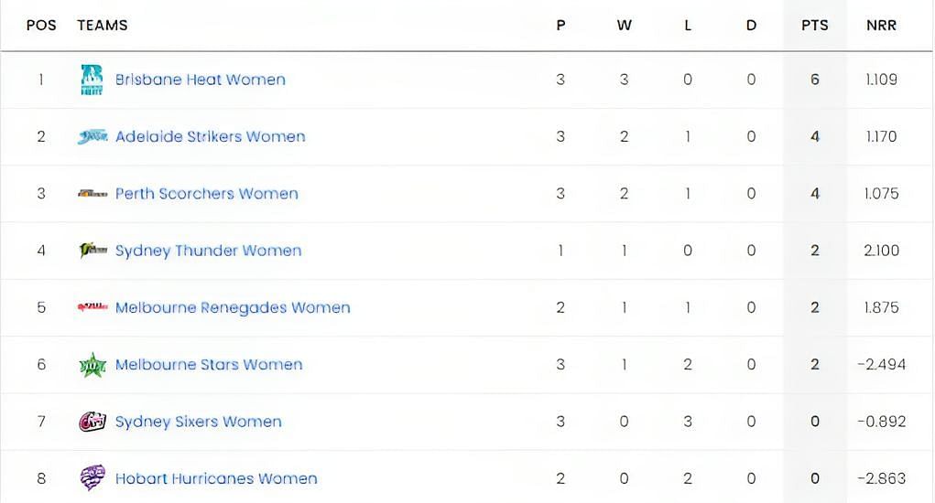Click the TEAMS column header
Image resolution: width=935 pixels, height=503 pixels.
pos(102,25)
